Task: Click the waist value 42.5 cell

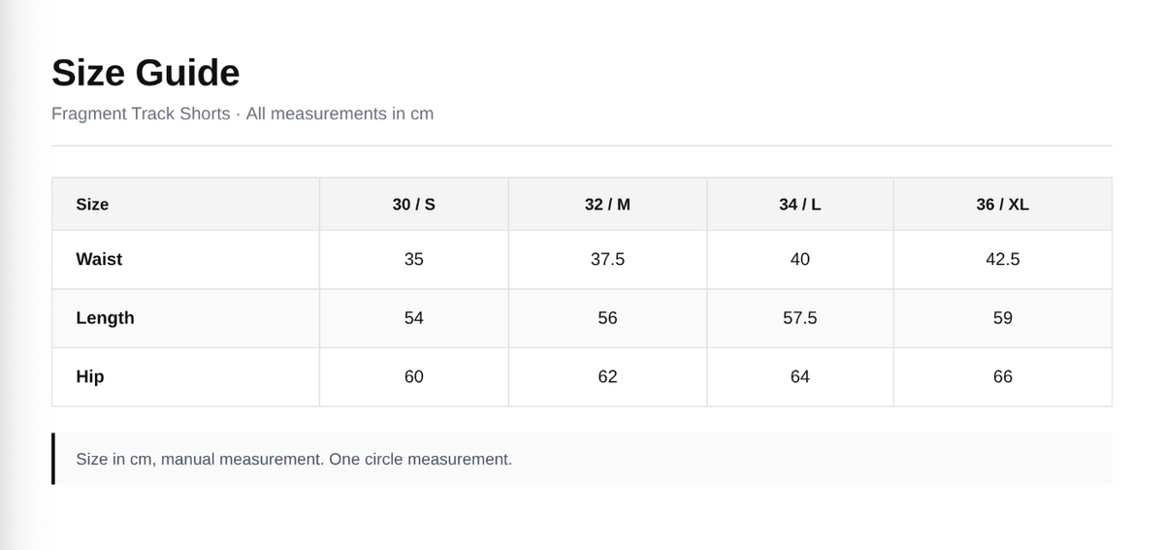Action: point(1003,260)
